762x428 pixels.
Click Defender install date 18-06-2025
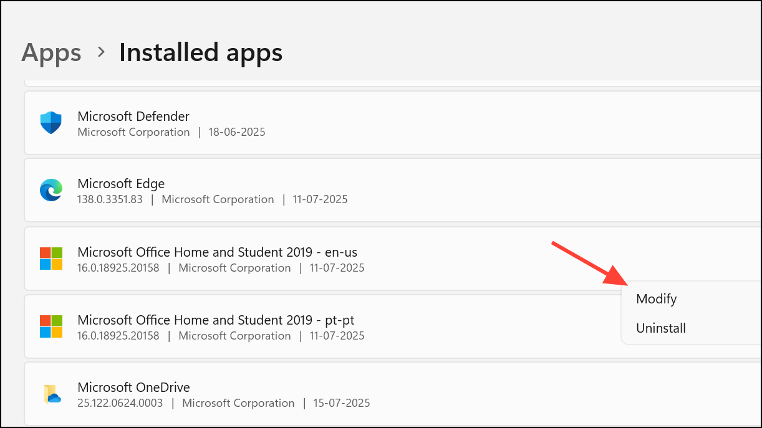[x=236, y=132]
